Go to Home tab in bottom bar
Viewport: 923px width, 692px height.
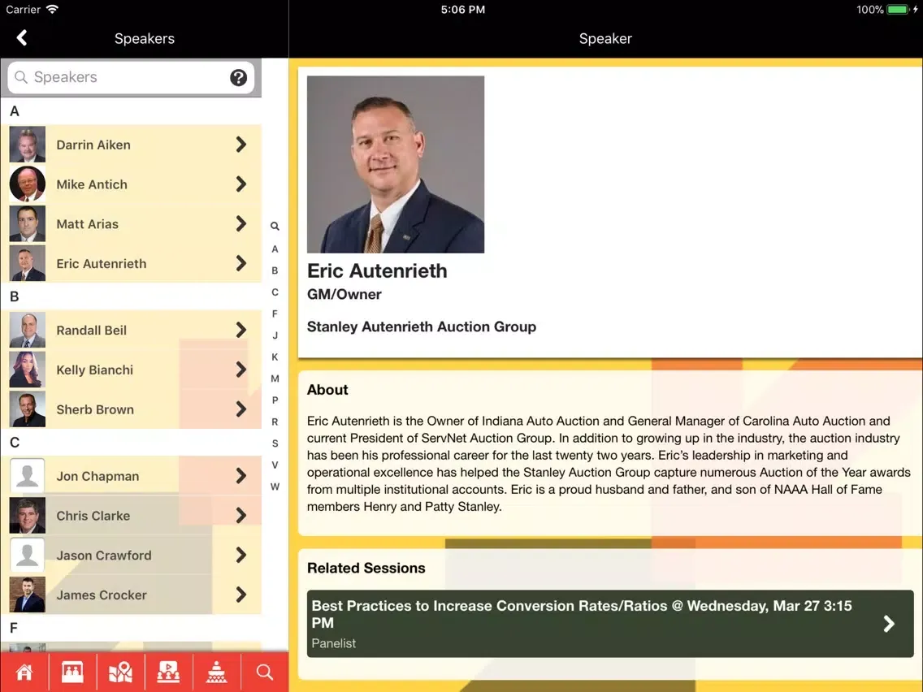(x=24, y=672)
